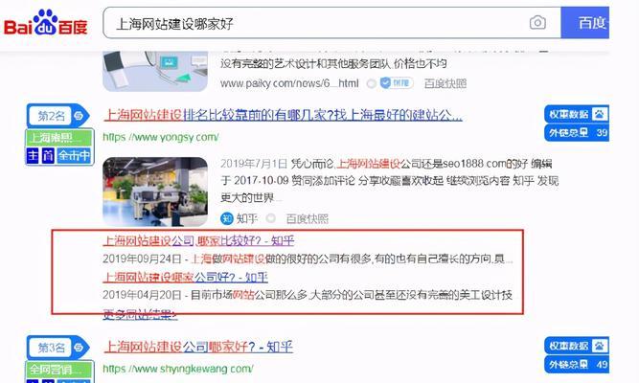The width and height of the screenshot is (639, 383).
Task: Open 外链总量 49 for third result
Action: (x=576, y=364)
